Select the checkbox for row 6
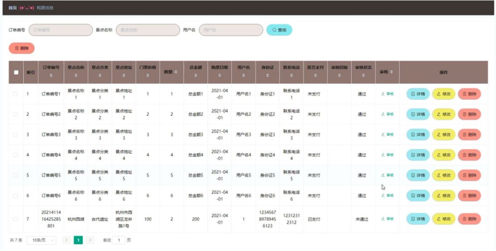This screenshot has height=251, width=496. (16, 196)
